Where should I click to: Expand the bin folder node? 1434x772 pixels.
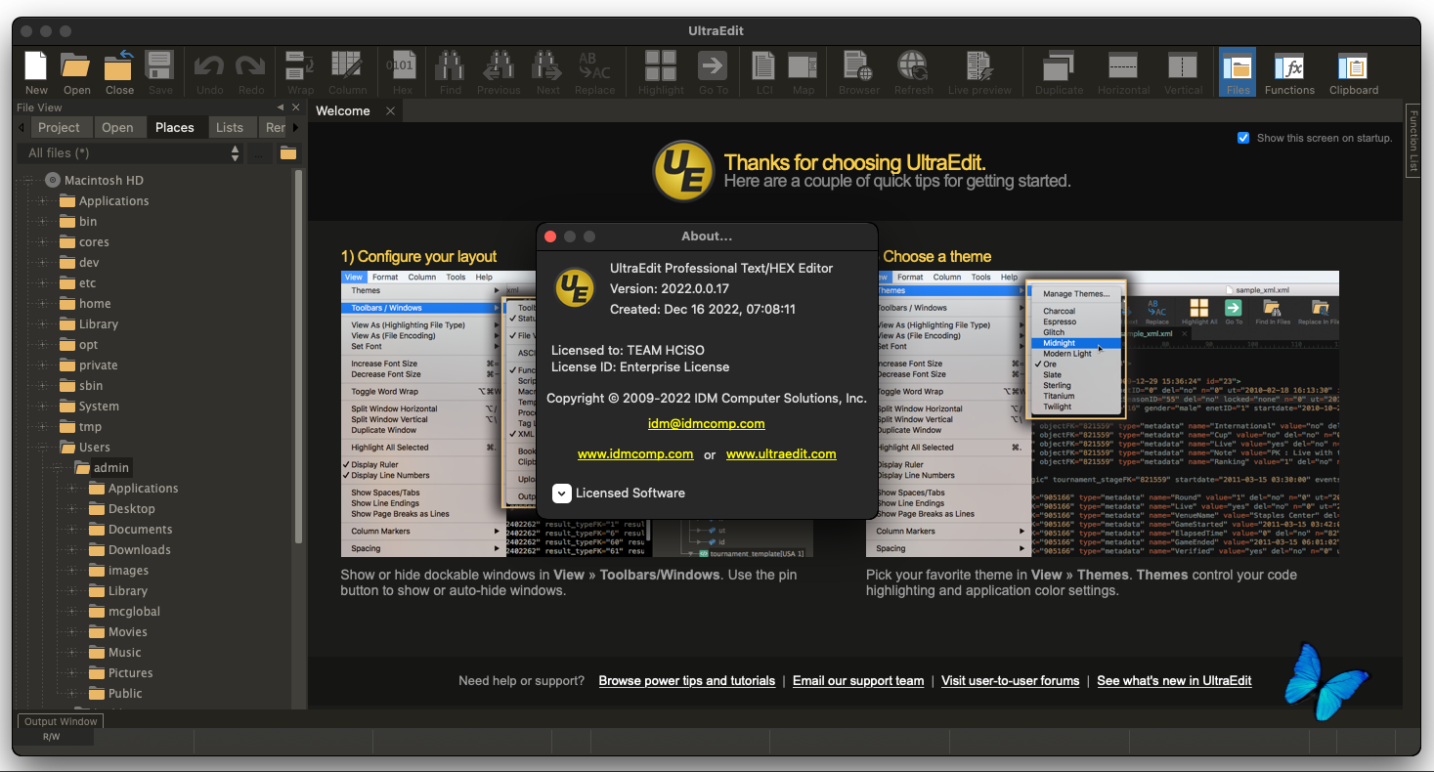(x=43, y=222)
